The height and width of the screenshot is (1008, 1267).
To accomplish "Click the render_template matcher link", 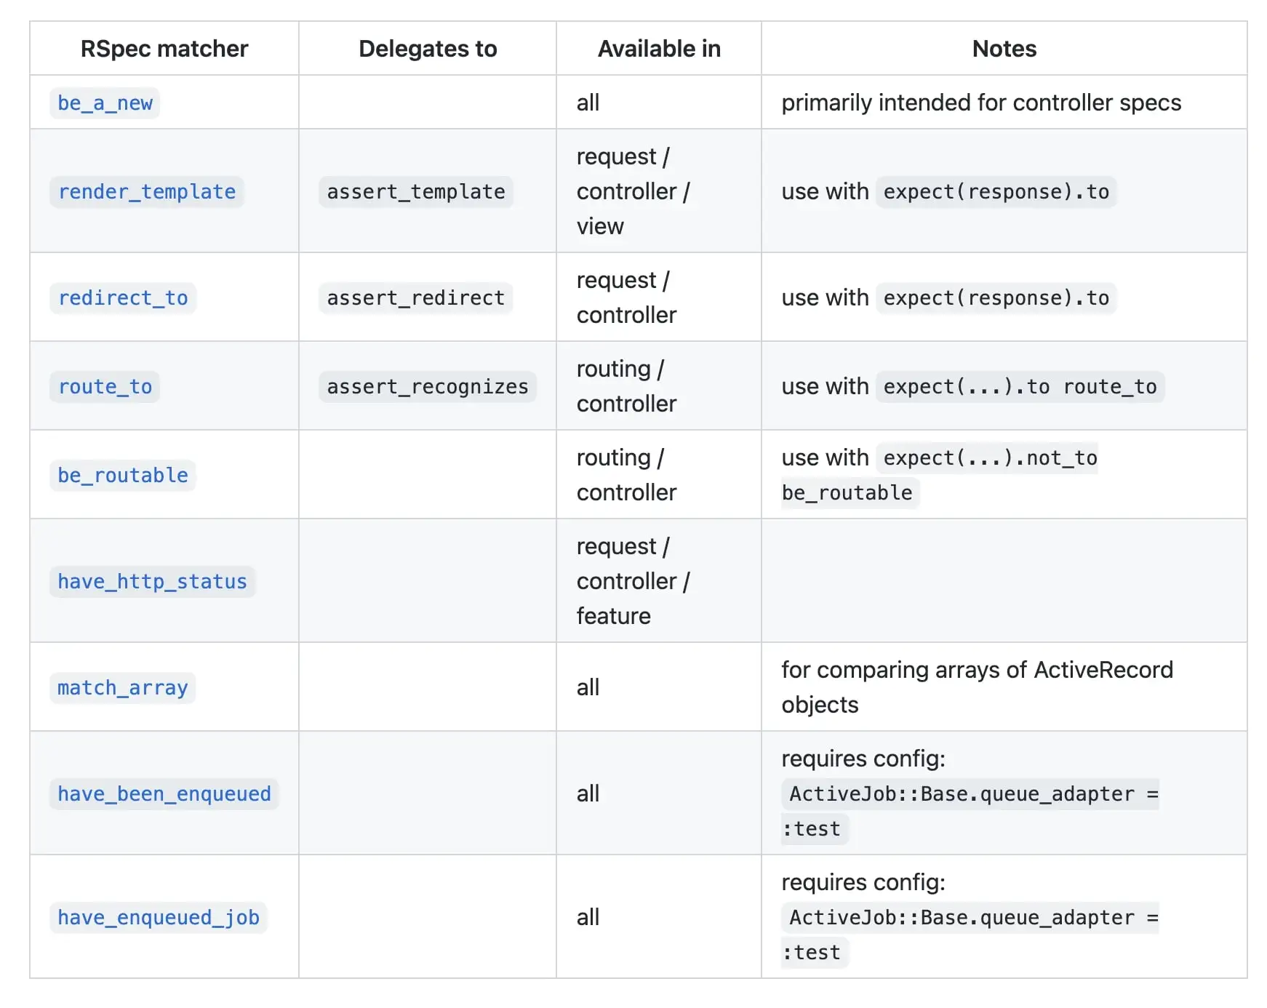I will 146,192.
